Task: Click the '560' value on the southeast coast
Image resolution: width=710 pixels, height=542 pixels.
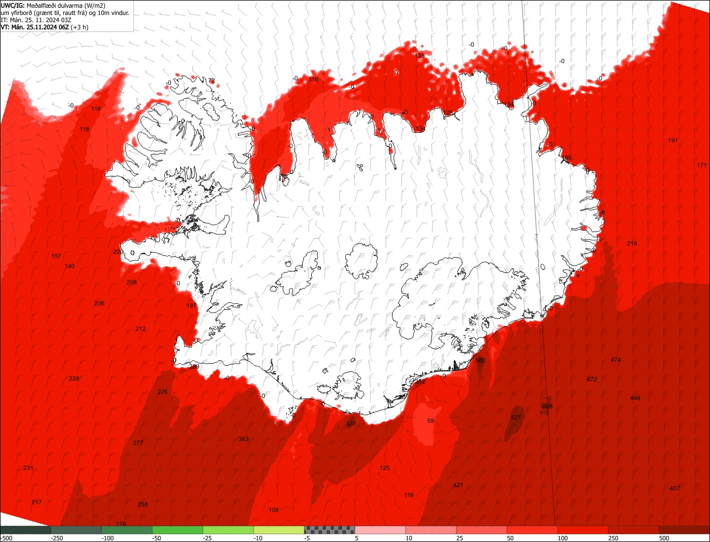Action: [x=480, y=360]
